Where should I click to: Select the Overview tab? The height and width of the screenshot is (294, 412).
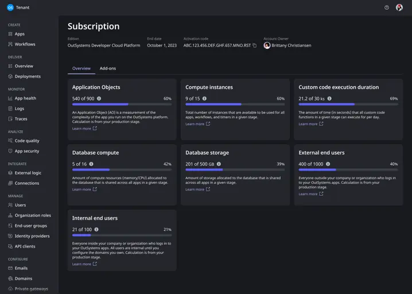(x=81, y=68)
